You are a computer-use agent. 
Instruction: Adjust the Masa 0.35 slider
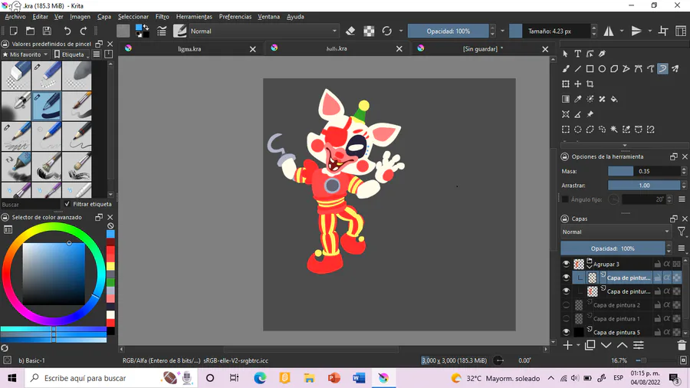[x=644, y=171]
